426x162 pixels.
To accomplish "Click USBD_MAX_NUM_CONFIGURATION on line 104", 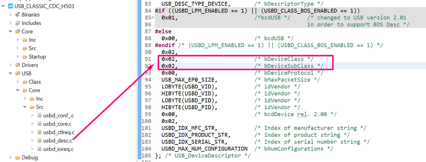I will pos(204,149).
